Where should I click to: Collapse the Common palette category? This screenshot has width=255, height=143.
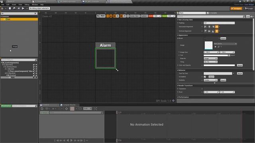pyautogui.click(x=1, y=17)
